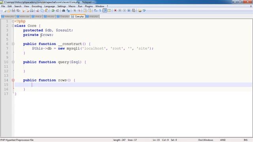Open the Encoding menu

(37, 6)
